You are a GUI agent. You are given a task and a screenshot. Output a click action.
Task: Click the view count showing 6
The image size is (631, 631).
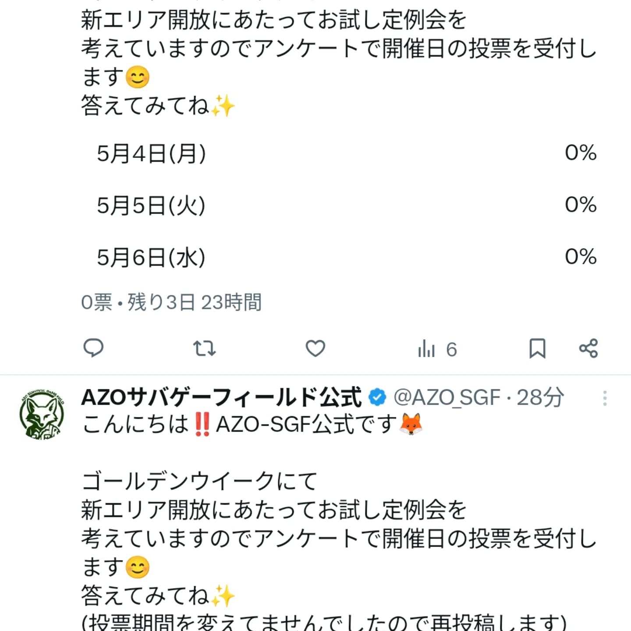click(x=451, y=348)
